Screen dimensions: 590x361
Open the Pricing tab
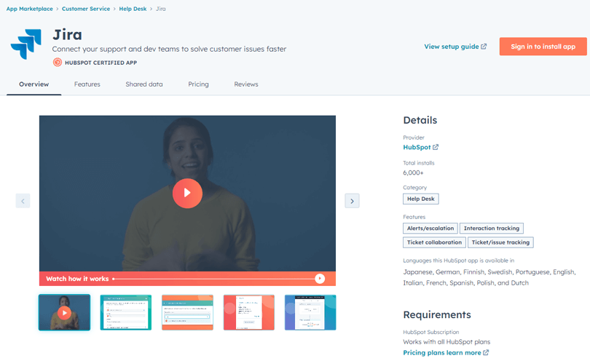click(198, 84)
